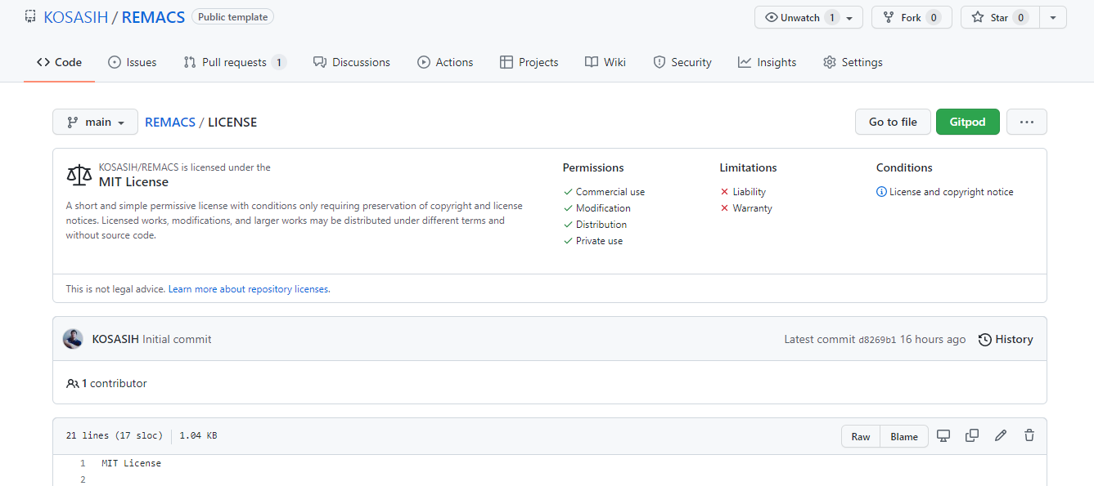Open the repository Settings tab
Viewport: 1094px width, 486px height.
click(x=853, y=62)
